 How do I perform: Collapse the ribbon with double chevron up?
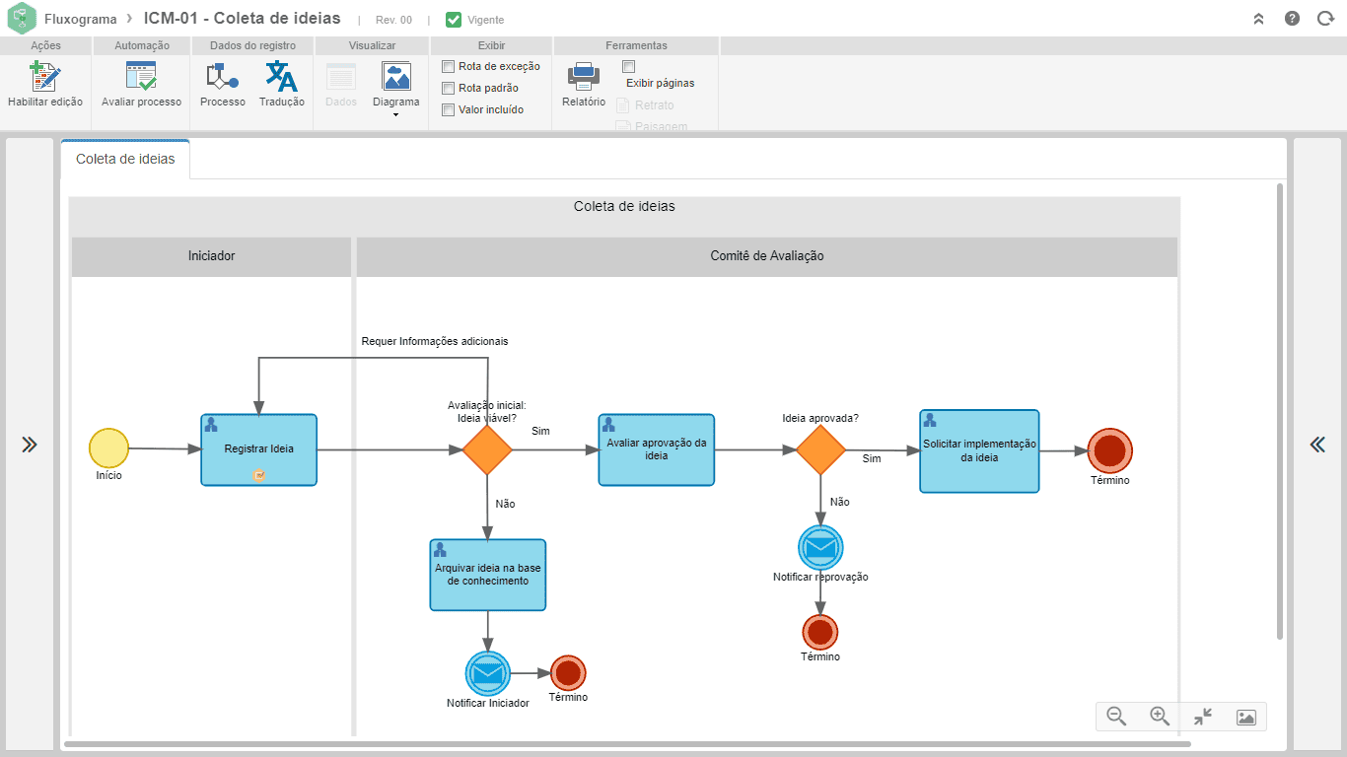[1258, 19]
